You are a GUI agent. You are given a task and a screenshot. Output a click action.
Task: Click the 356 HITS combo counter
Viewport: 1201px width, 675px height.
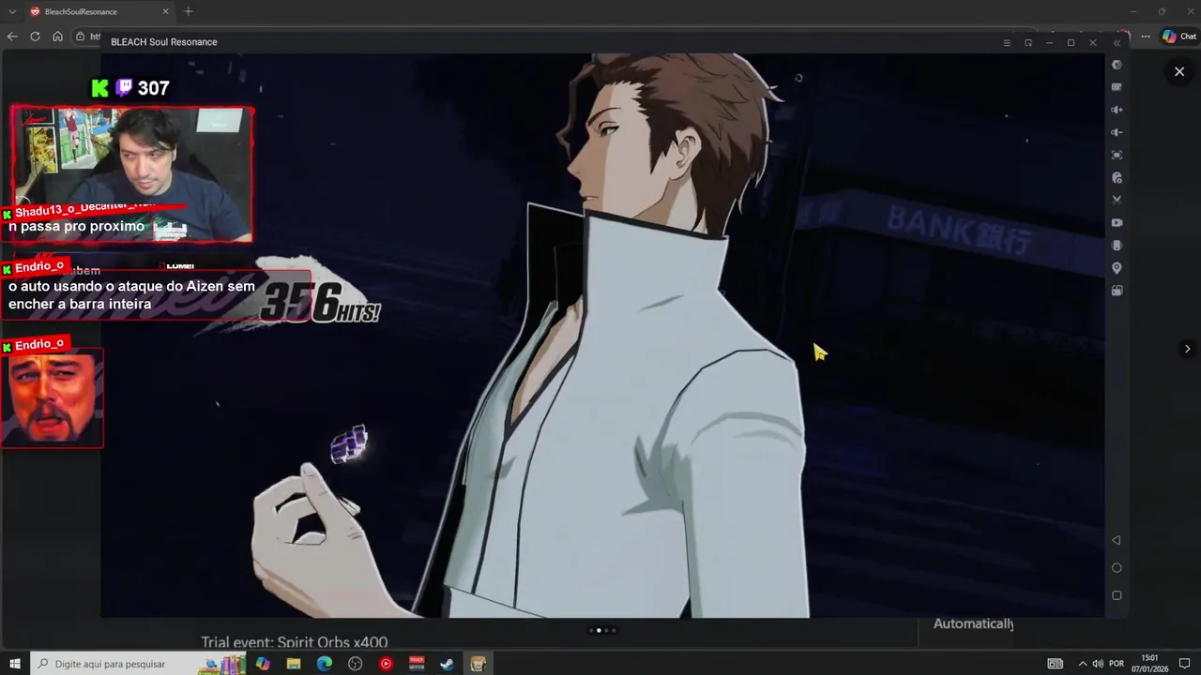320,303
